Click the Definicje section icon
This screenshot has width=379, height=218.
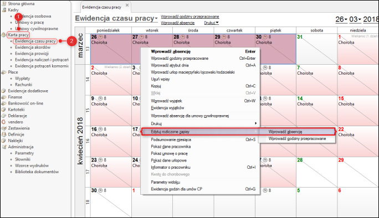click(4, 134)
